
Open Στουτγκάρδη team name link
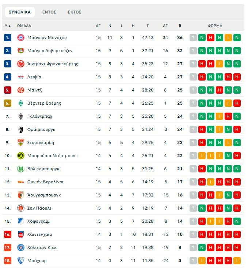41,143
